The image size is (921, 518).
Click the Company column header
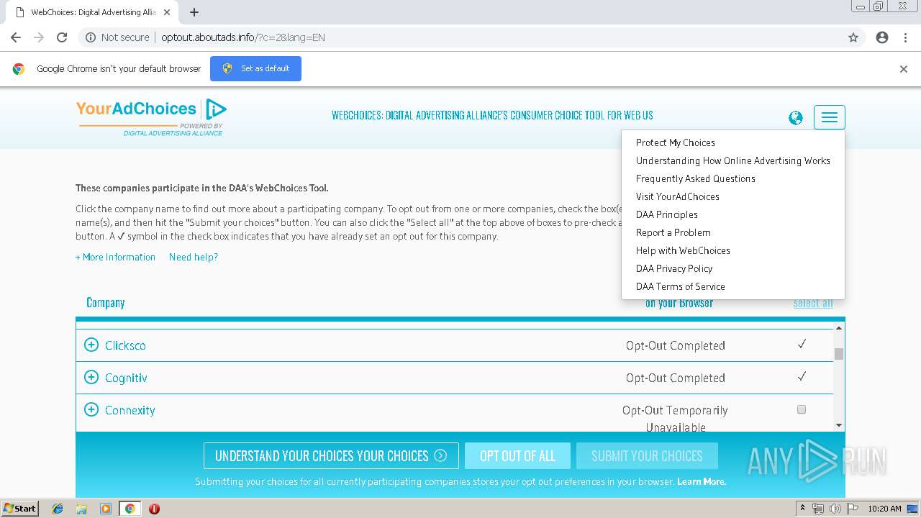106,303
